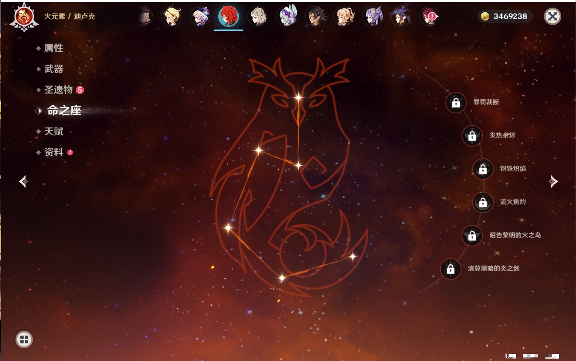Select the 清算黑暗的炎之剑 lock icon

[450, 269]
